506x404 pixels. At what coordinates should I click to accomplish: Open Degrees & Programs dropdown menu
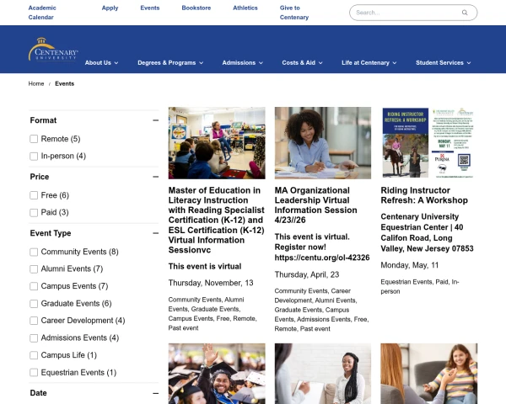point(170,63)
